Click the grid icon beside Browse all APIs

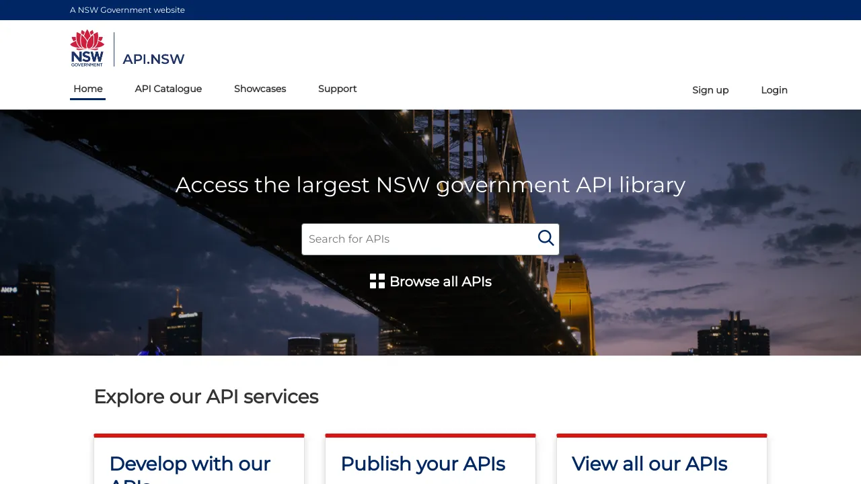[x=377, y=281]
